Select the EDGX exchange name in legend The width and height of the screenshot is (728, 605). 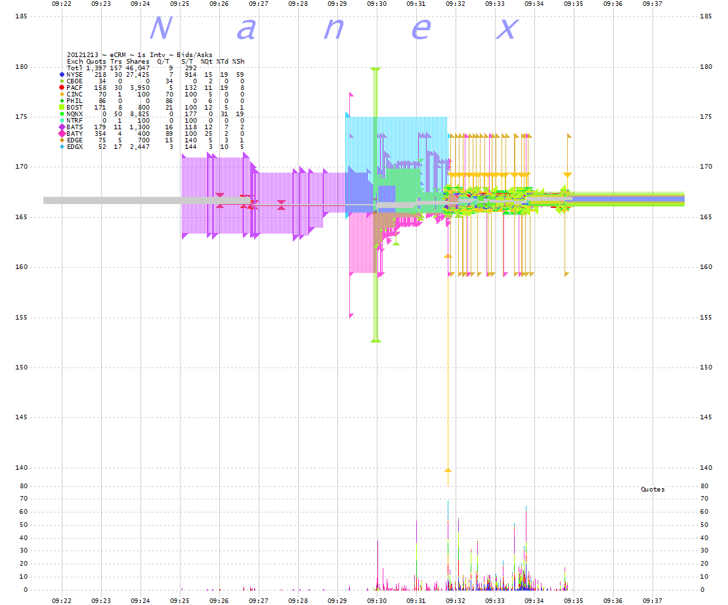click(74, 146)
